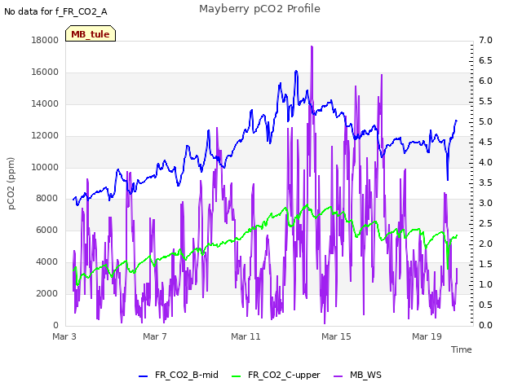522x391 pixels.
Task: Click the green FR_CO2_C-upper legend swatch
Action: tap(236, 376)
